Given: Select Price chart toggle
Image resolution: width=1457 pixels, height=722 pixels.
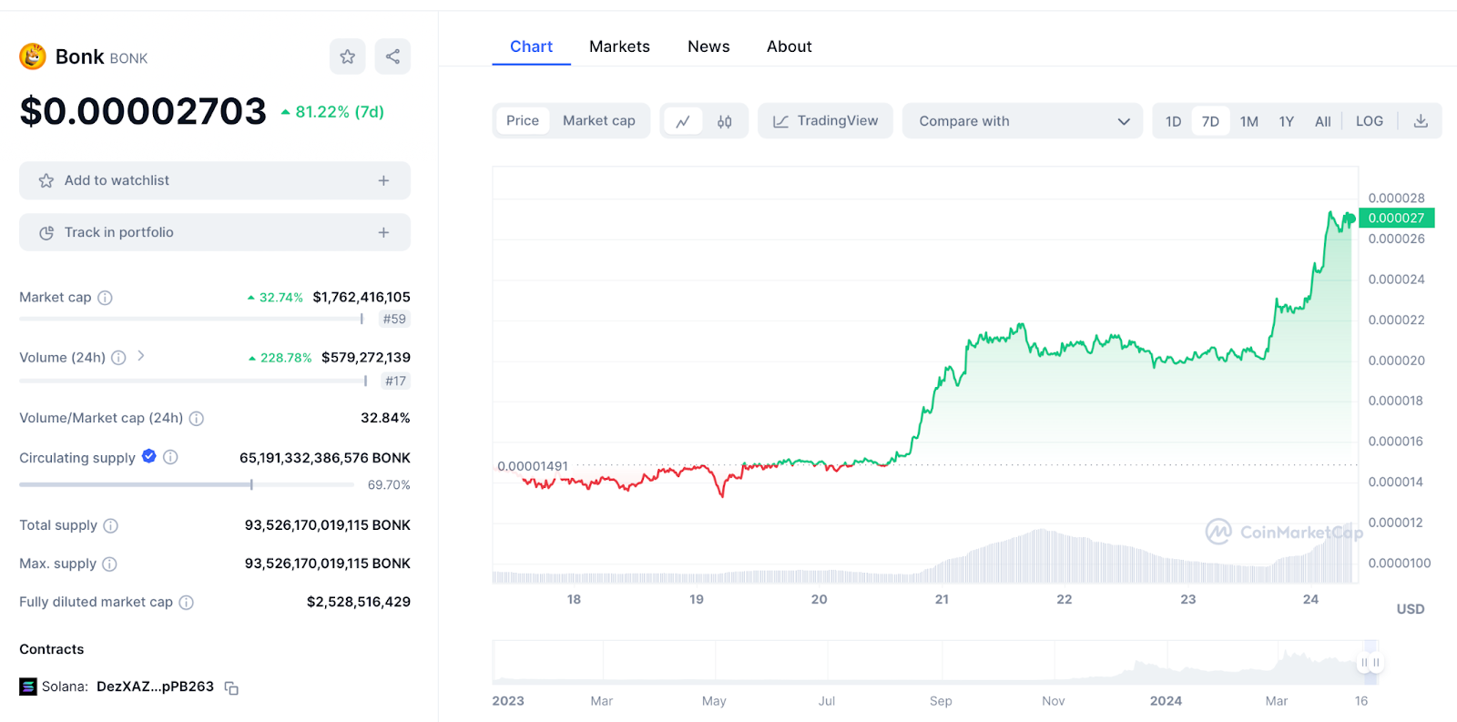Looking at the screenshot, I should [523, 120].
